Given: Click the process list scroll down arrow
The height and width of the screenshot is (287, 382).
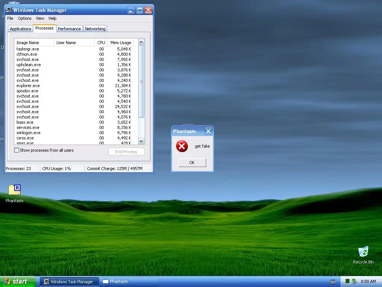Looking at the screenshot, I should 141,141.
